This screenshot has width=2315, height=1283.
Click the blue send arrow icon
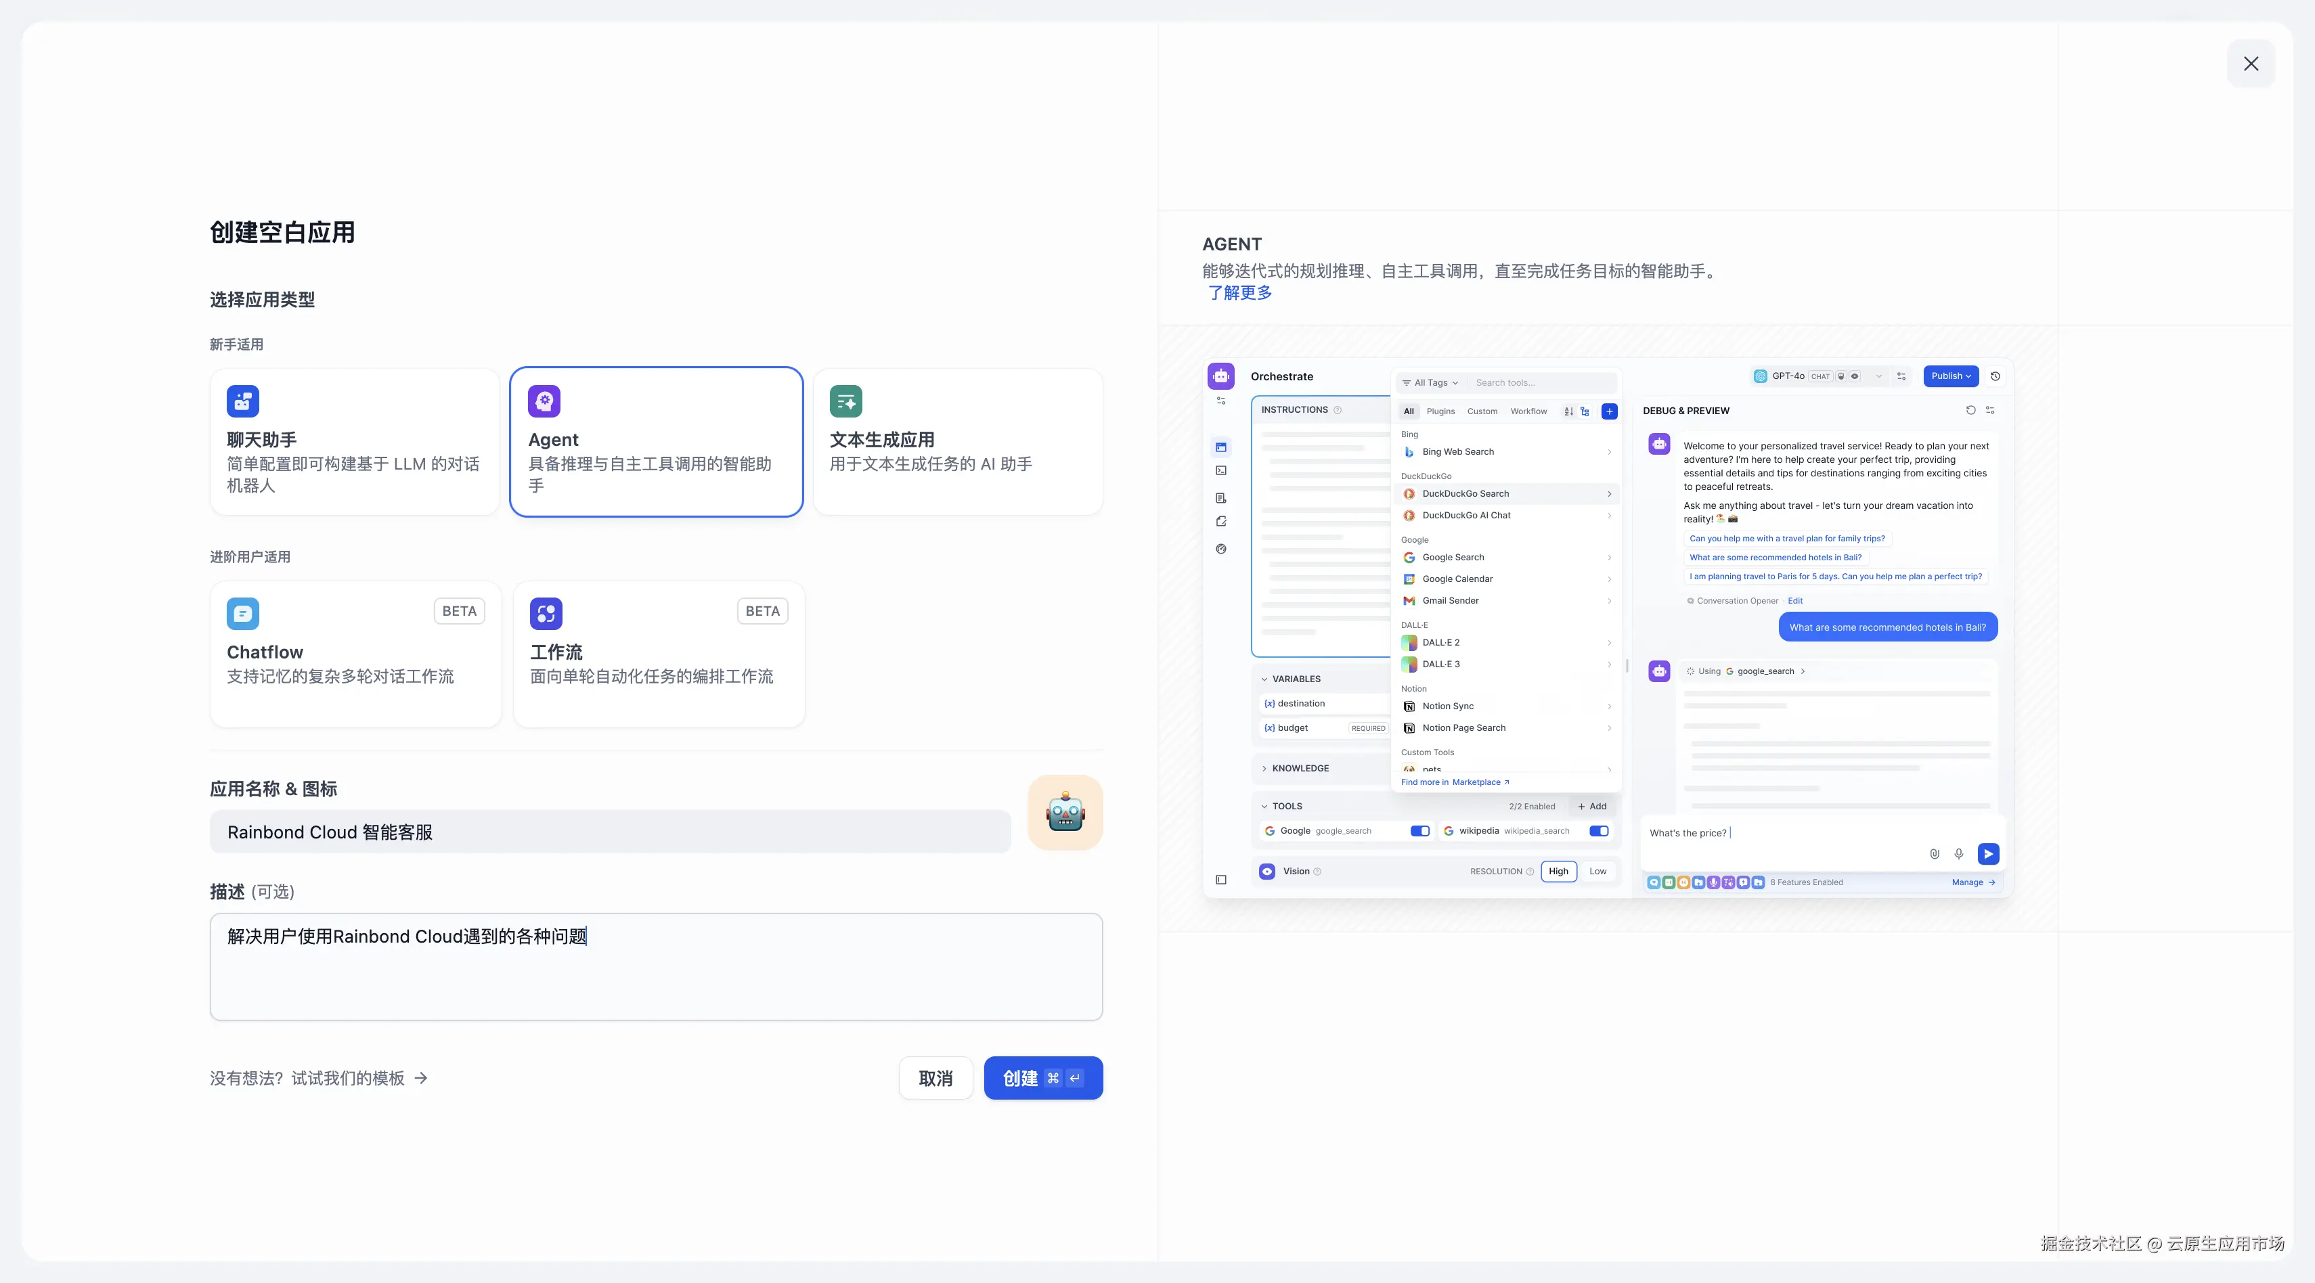1988,853
